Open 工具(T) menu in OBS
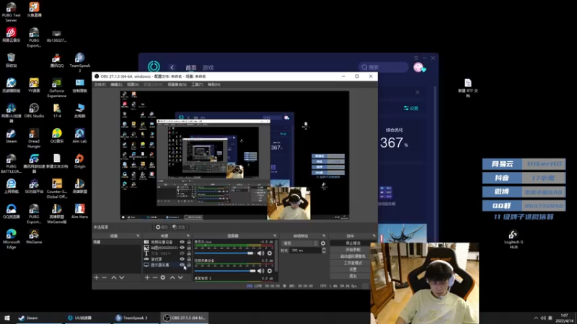 pyautogui.click(x=197, y=84)
